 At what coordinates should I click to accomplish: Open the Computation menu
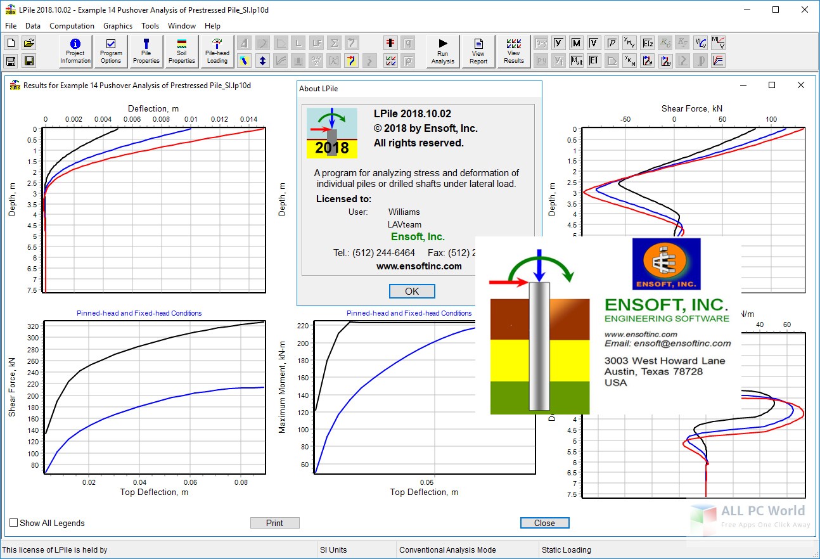(72, 26)
